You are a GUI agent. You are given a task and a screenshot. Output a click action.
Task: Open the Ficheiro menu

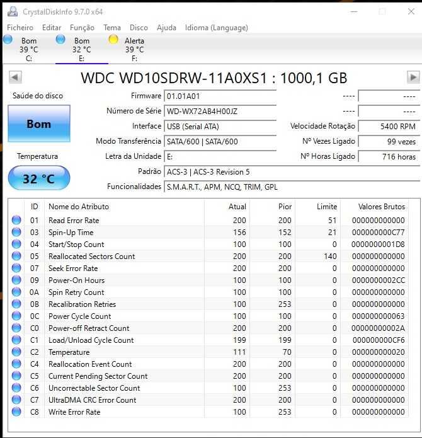click(x=20, y=28)
